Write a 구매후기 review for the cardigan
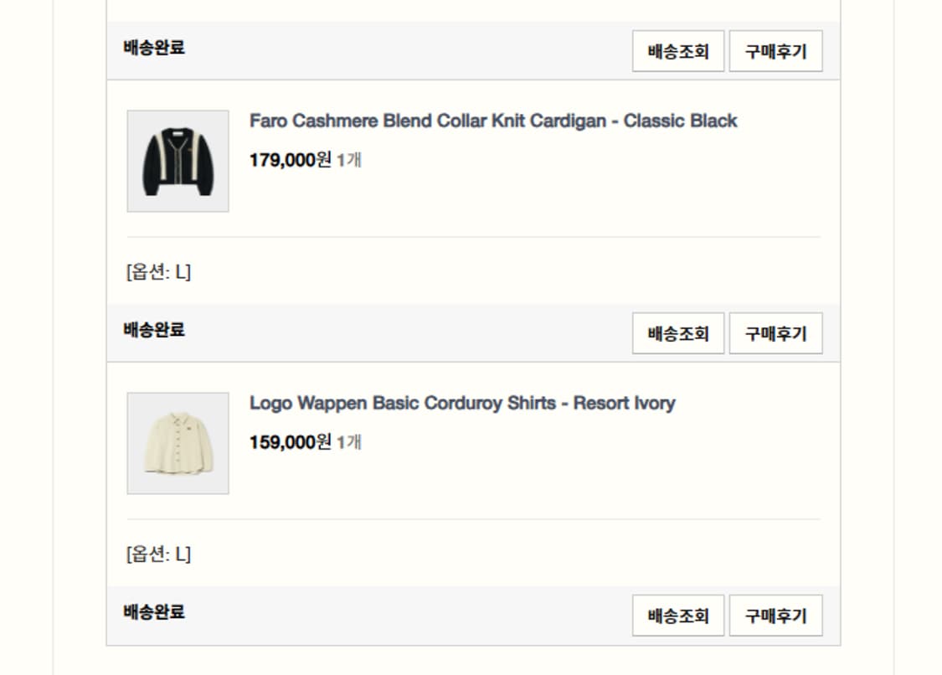942x675 pixels. coord(775,333)
